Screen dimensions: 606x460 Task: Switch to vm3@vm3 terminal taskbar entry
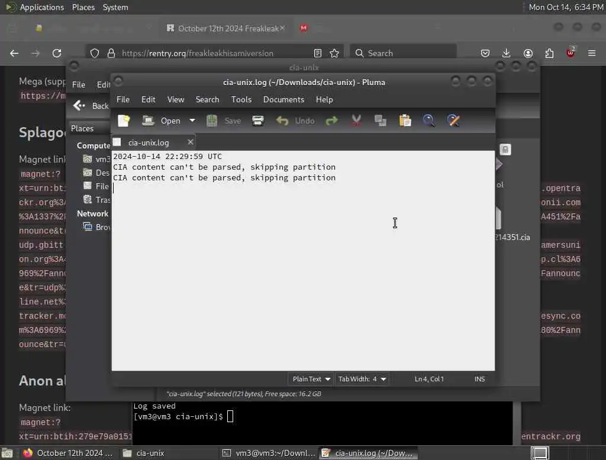269,453
